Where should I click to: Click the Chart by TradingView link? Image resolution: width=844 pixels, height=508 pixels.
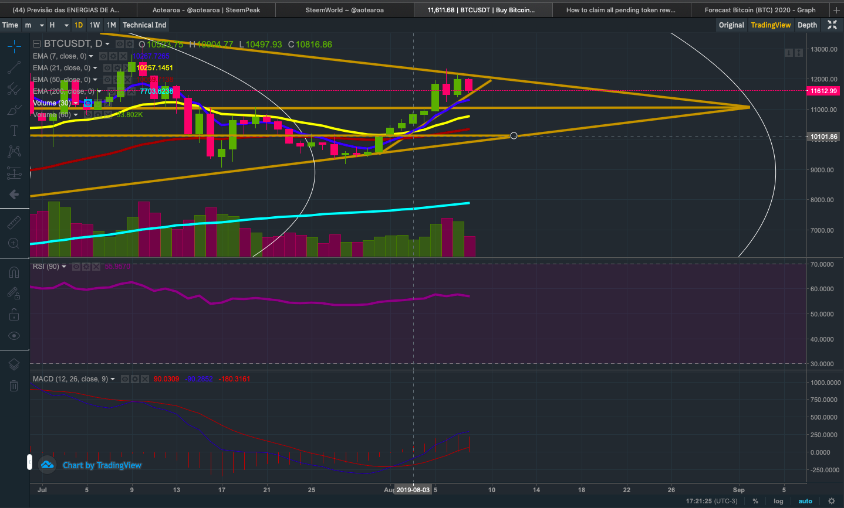pyautogui.click(x=102, y=465)
